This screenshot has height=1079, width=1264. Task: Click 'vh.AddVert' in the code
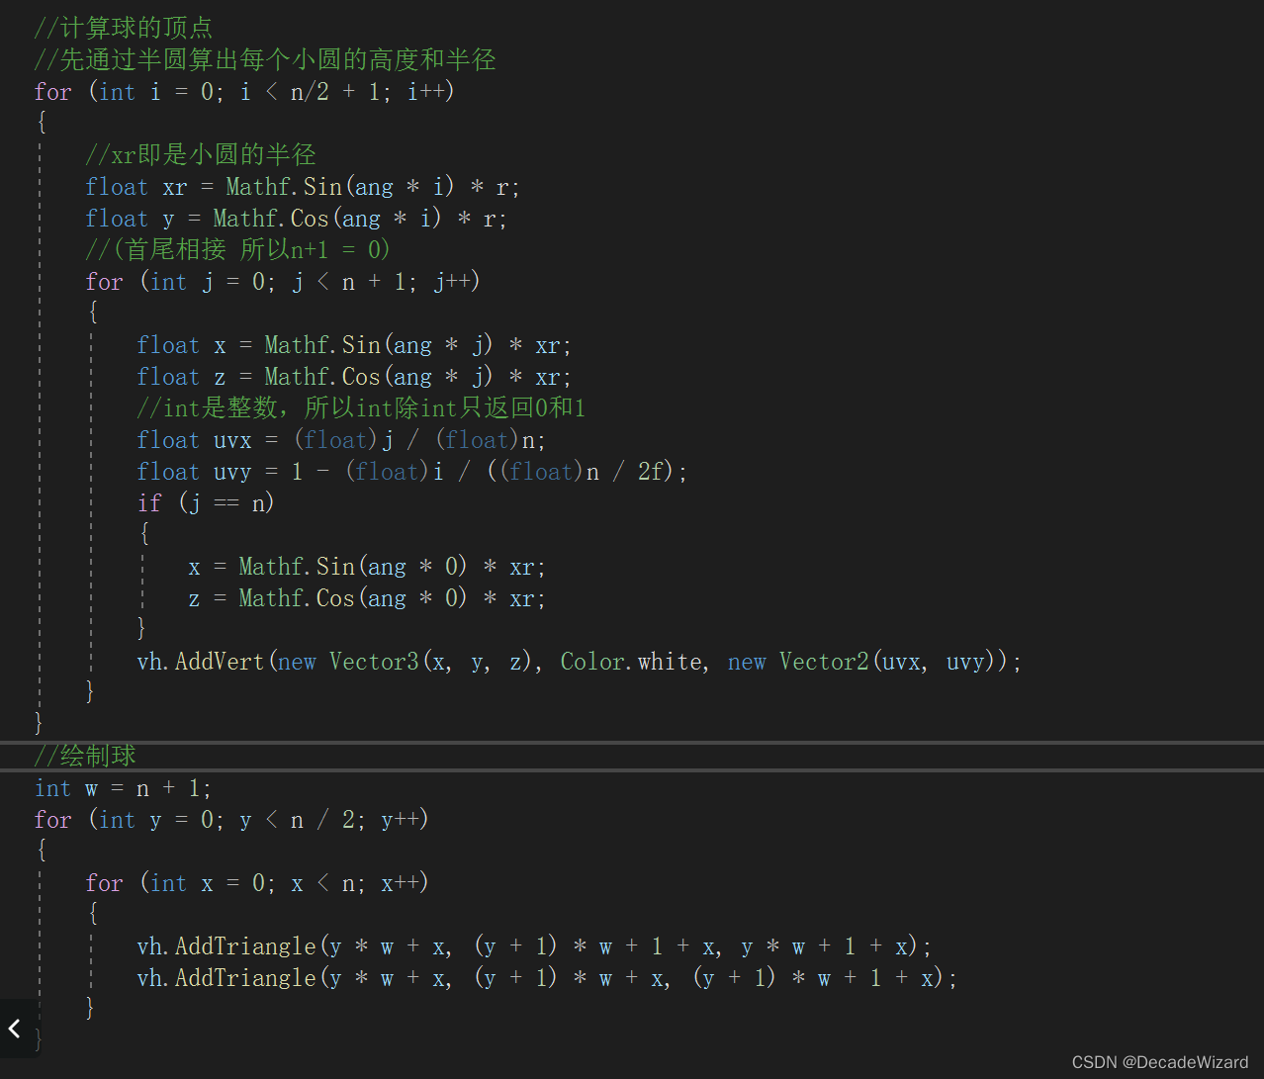201,662
